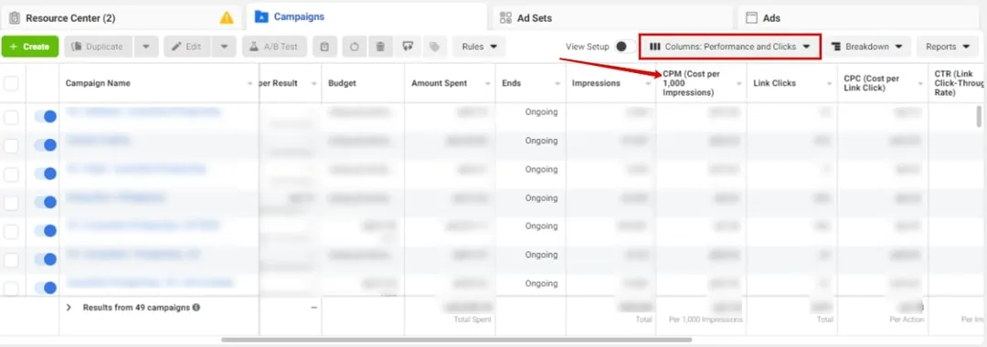Check the checkbox of the first campaign row
The height and width of the screenshot is (347, 987).
(x=11, y=117)
